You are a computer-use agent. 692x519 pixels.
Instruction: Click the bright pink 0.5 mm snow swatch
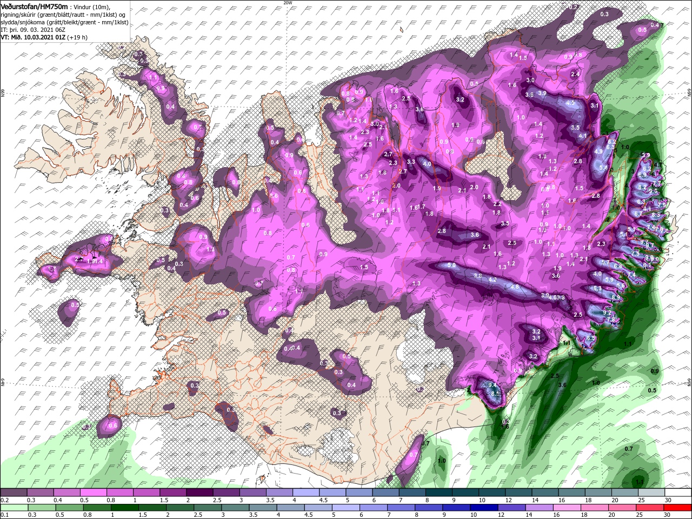94,493
